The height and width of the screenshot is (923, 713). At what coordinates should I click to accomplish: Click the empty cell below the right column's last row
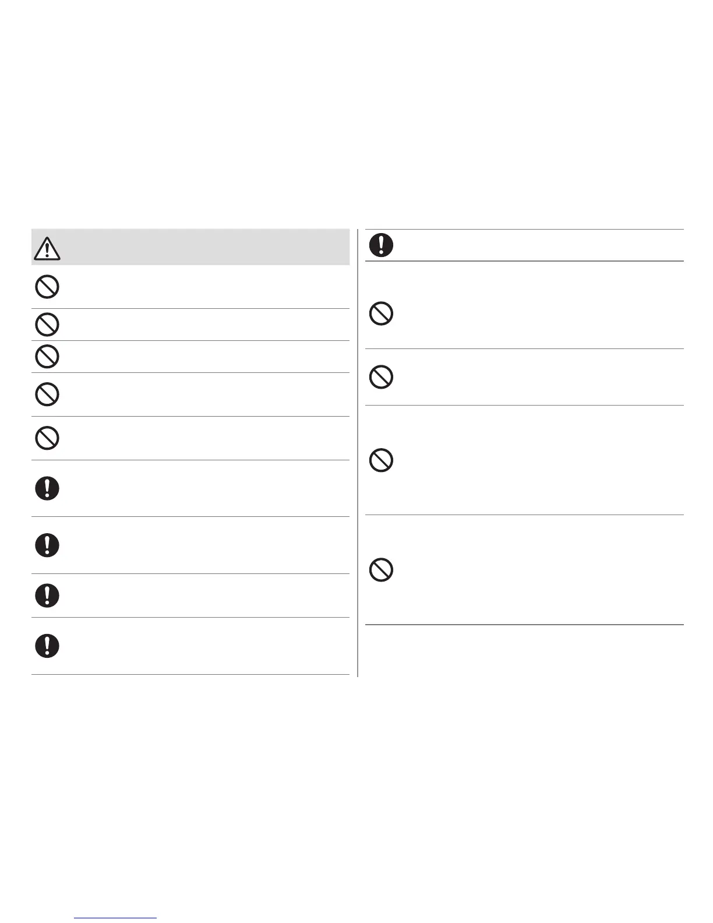[524, 650]
